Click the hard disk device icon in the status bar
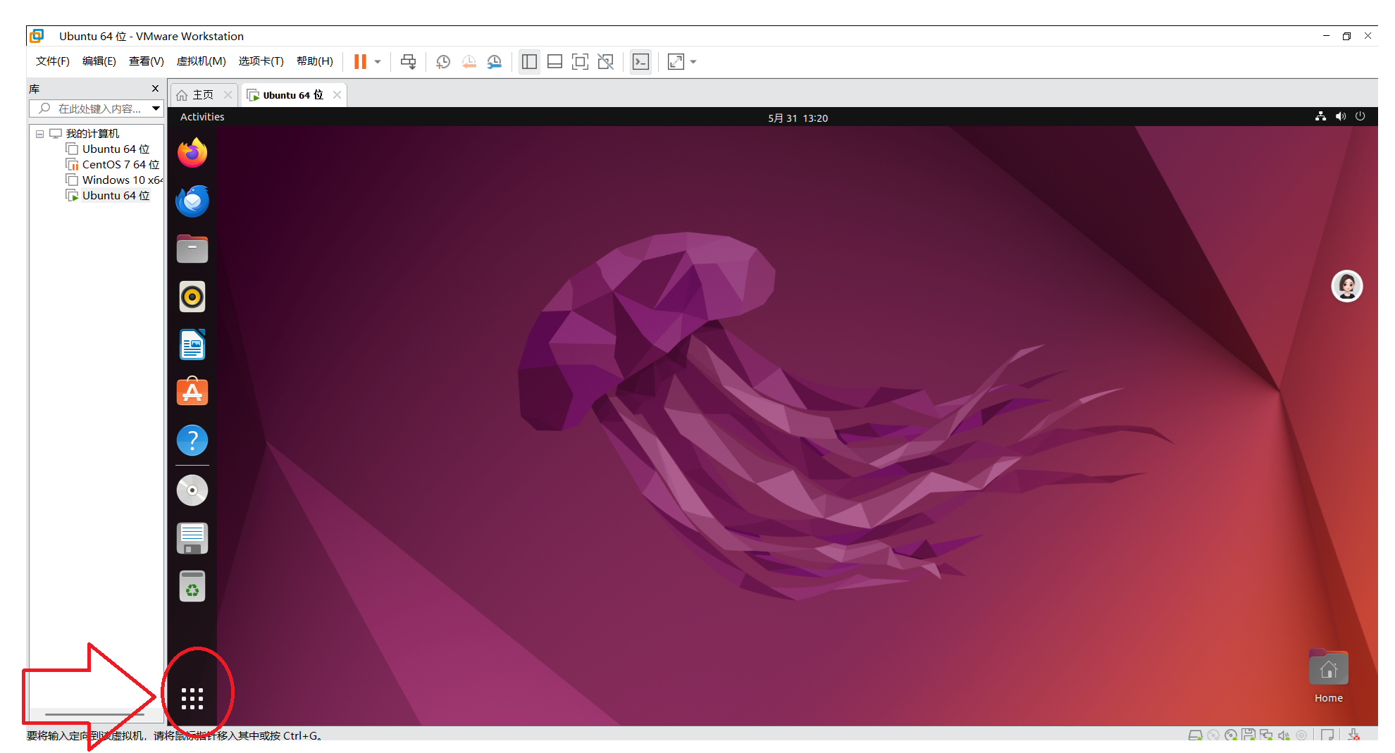 coord(1196,735)
